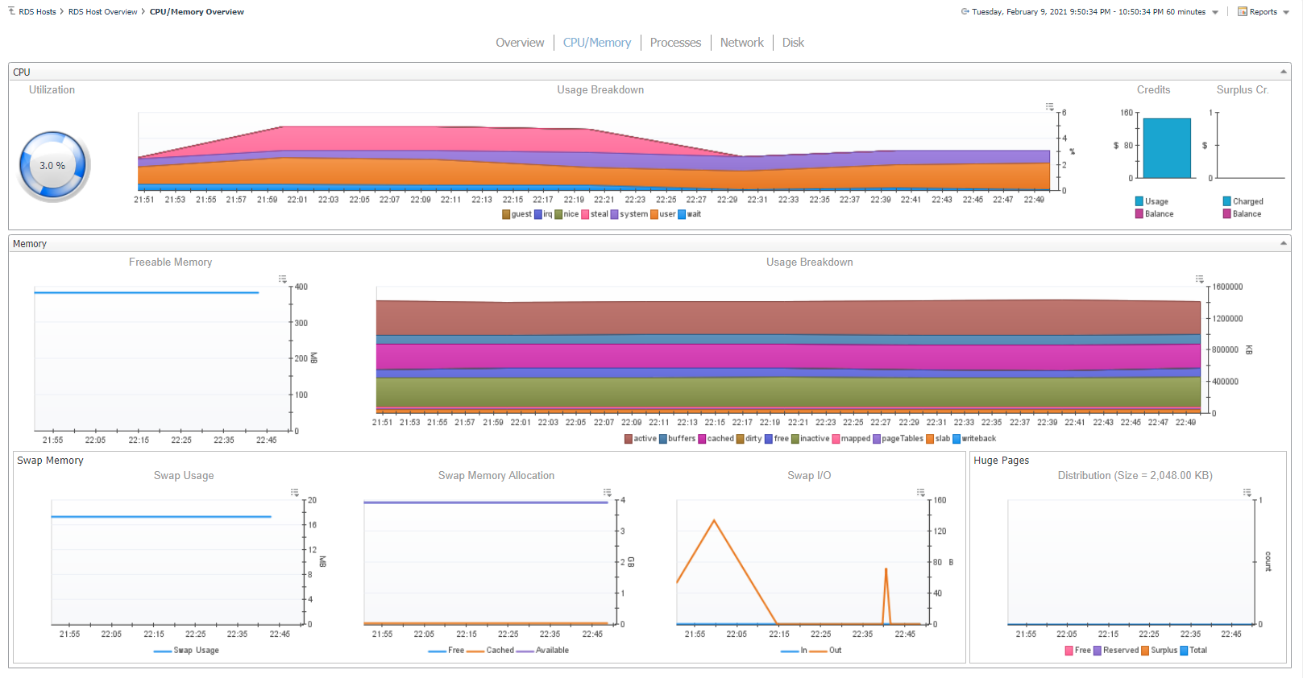This screenshot has height=678, width=1303.
Task: Toggle the wait legend entry
Action: click(690, 214)
